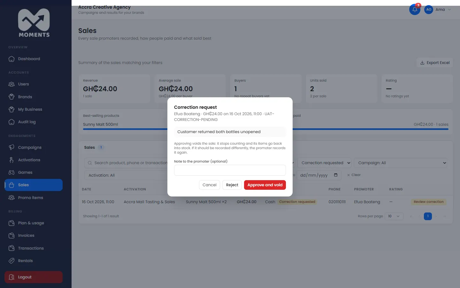The height and width of the screenshot is (288, 460).
Task: Open the Correction requested status dropdown
Action: click(x=325, y=163)
